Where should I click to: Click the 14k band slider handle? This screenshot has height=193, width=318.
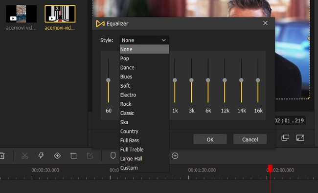point(241,80)
